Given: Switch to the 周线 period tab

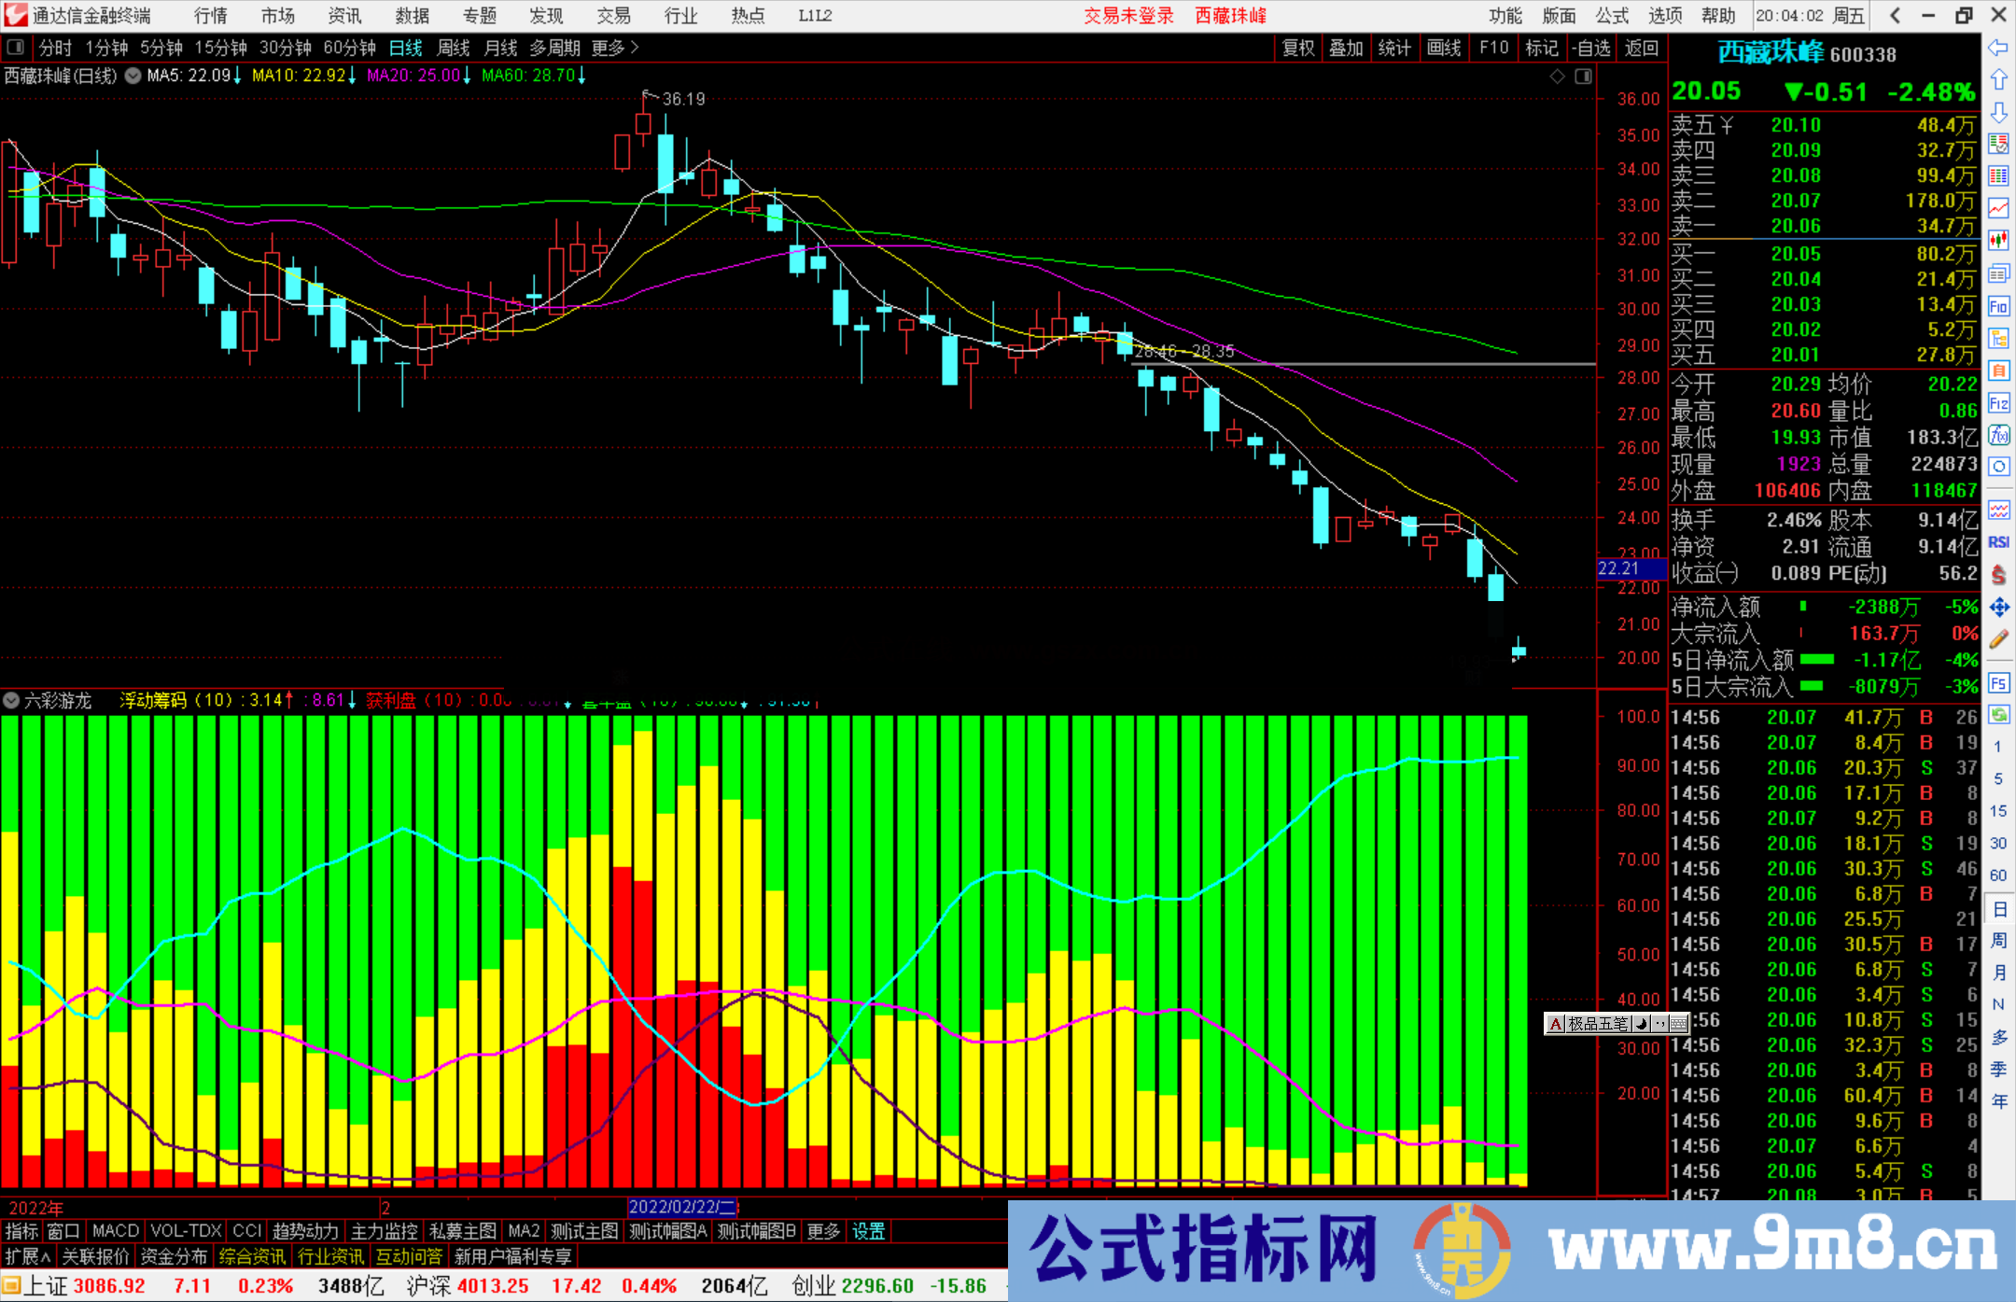Looking at the screenshot, I should [x=454, y=48].
